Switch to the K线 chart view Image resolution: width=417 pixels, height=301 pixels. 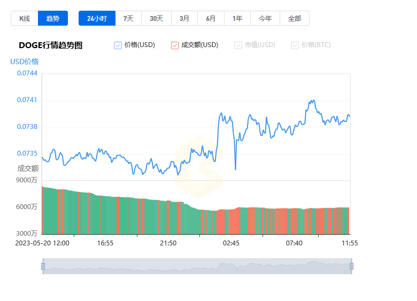coord(25,18)
